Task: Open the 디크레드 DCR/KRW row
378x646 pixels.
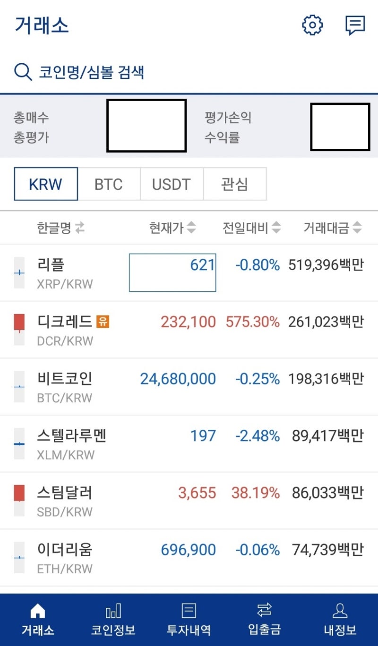Action: [x=189, y=330]
